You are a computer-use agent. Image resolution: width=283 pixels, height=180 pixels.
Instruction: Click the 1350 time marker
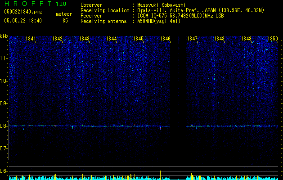coord(273,39)
